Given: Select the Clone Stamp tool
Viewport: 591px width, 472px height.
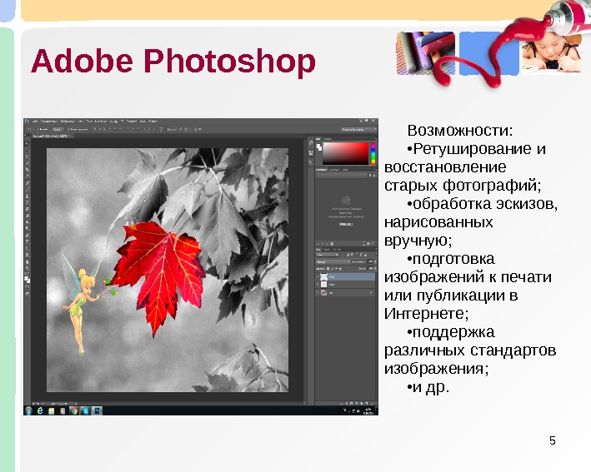Looking at the screenshot, I should click(29, 196).
